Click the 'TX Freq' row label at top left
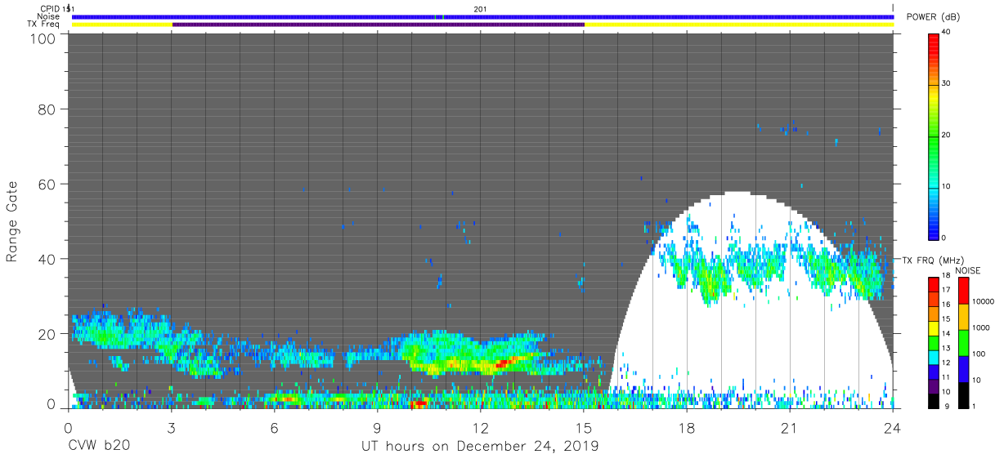 pyautogui.click(x=45, y=24)
